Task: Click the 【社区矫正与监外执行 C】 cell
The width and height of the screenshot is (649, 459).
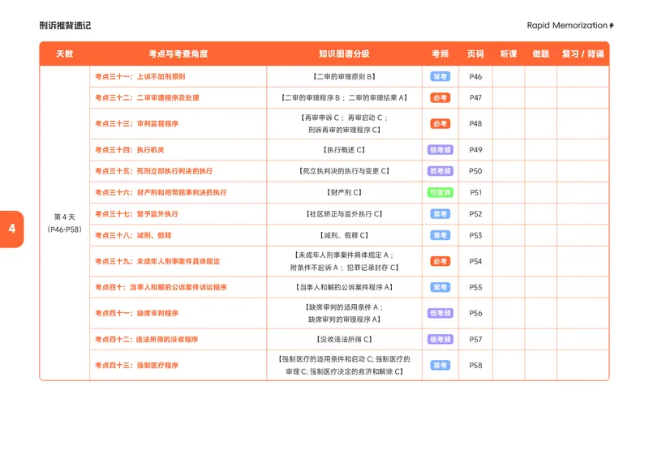Action: click(344, 214)
